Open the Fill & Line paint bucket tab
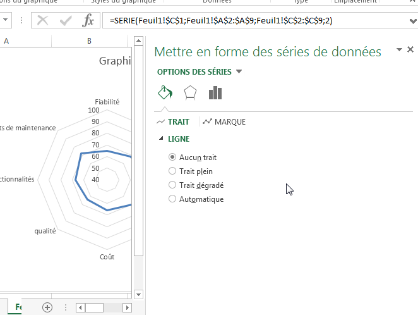The height and width of the screenshot is (315, 418). point(165,94)
